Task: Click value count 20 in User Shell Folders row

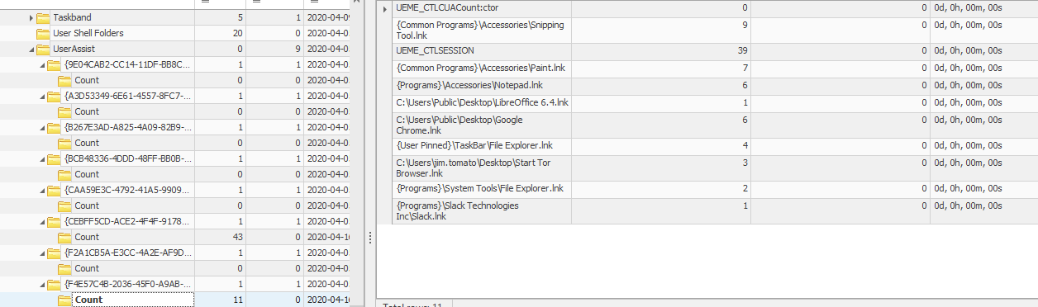Action: [x=238, y=33]
